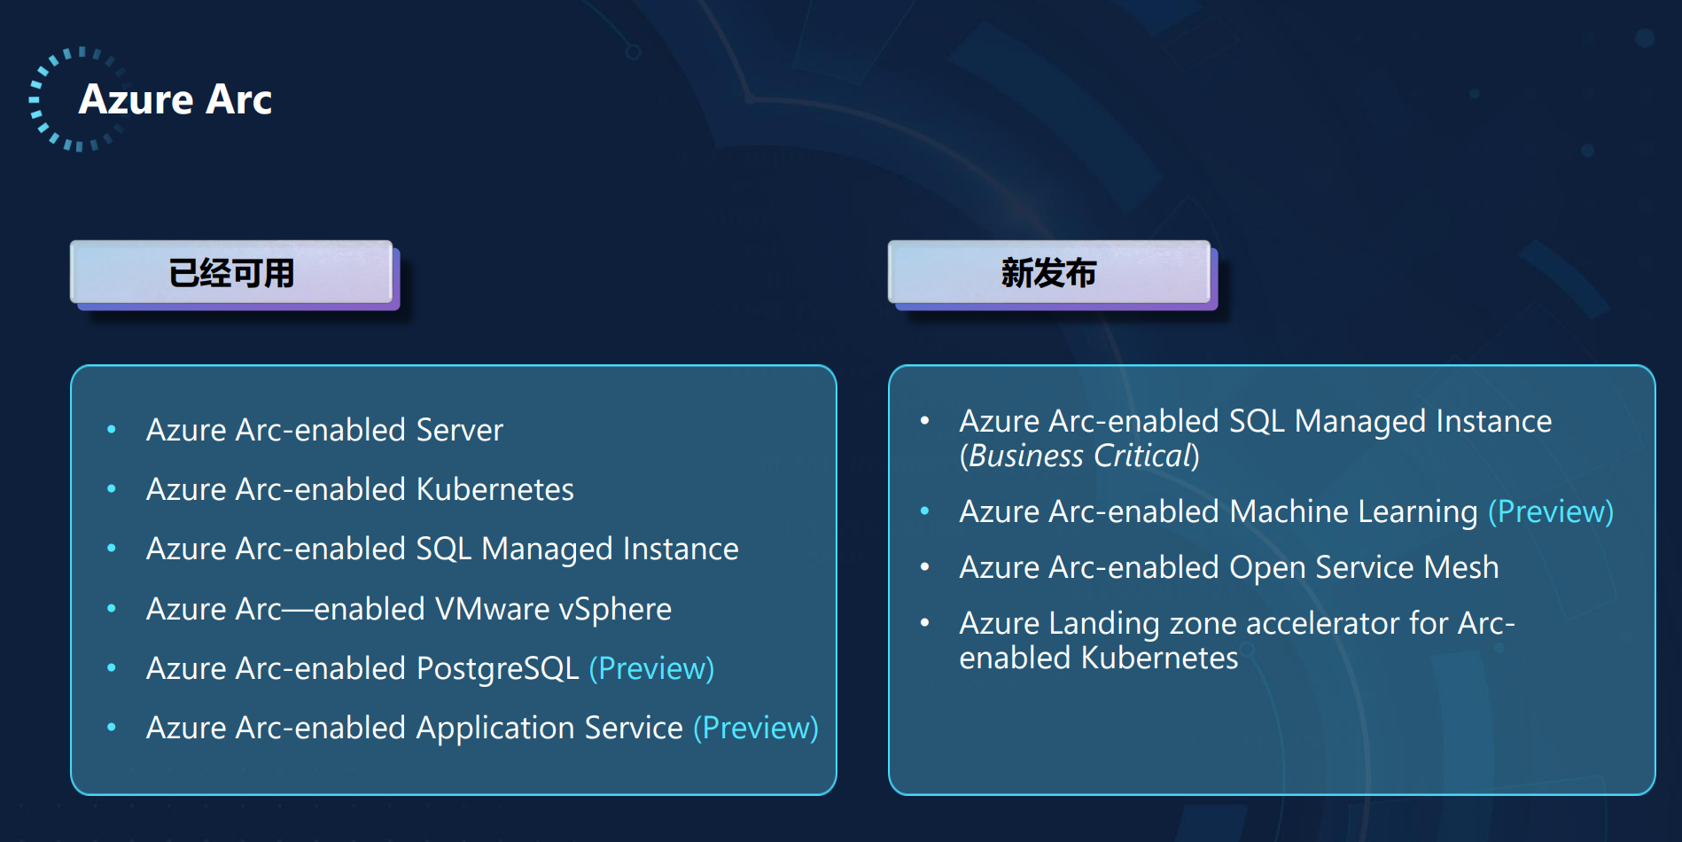Select the right-panel 'Azure Arc-enabled SQL Managed Instance' line

[1256, 421]
